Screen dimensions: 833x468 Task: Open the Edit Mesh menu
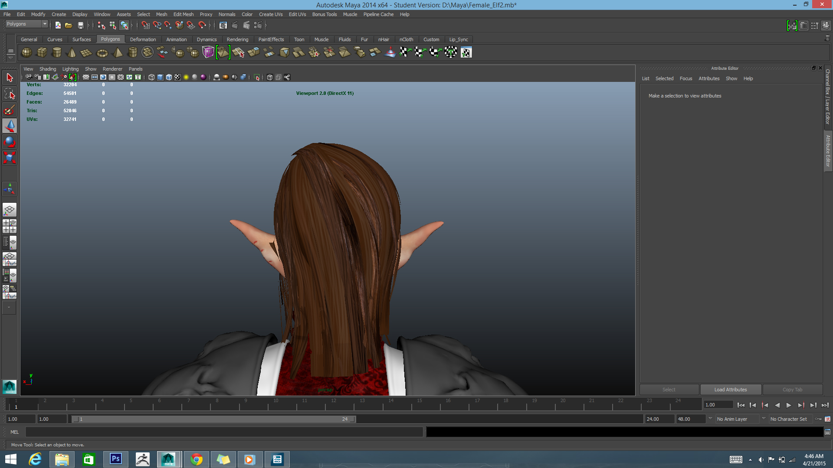click(184, 14)
